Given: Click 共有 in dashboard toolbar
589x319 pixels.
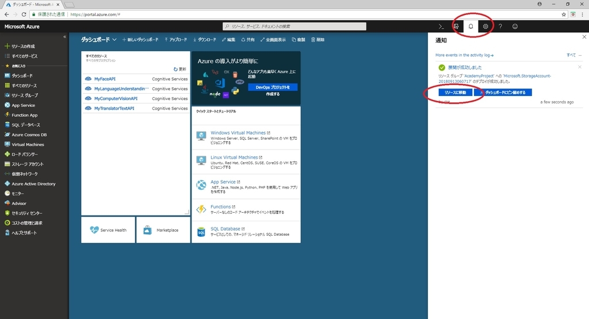Looking at the screenshot, I should (x=248, y=40).
